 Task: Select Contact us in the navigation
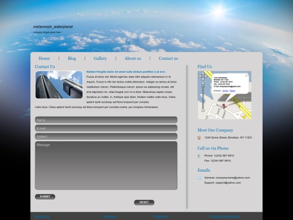point(168,58)
